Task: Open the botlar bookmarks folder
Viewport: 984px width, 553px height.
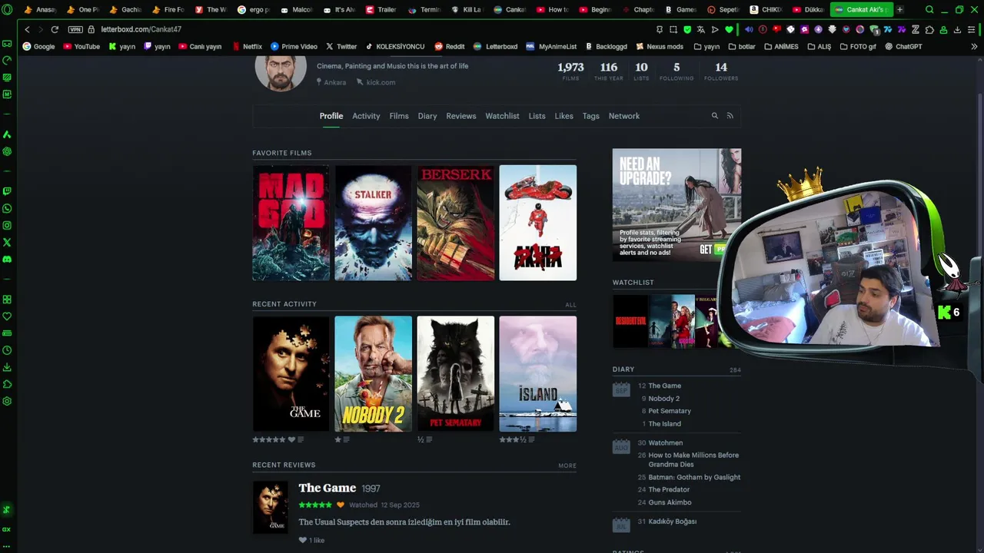Action: (x=741, y=46)
